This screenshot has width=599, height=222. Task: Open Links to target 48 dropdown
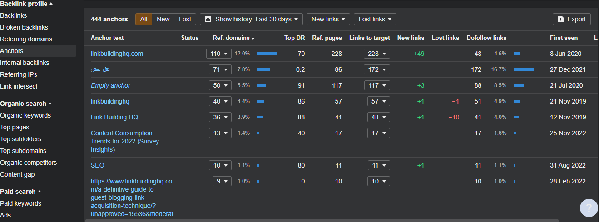pyautogui.click(x=379, y=117)
